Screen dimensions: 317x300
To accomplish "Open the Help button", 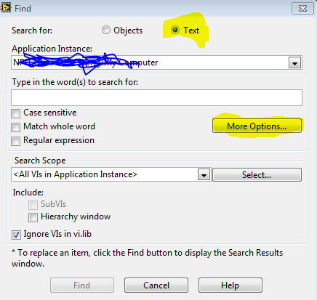I will coord(230,285).
